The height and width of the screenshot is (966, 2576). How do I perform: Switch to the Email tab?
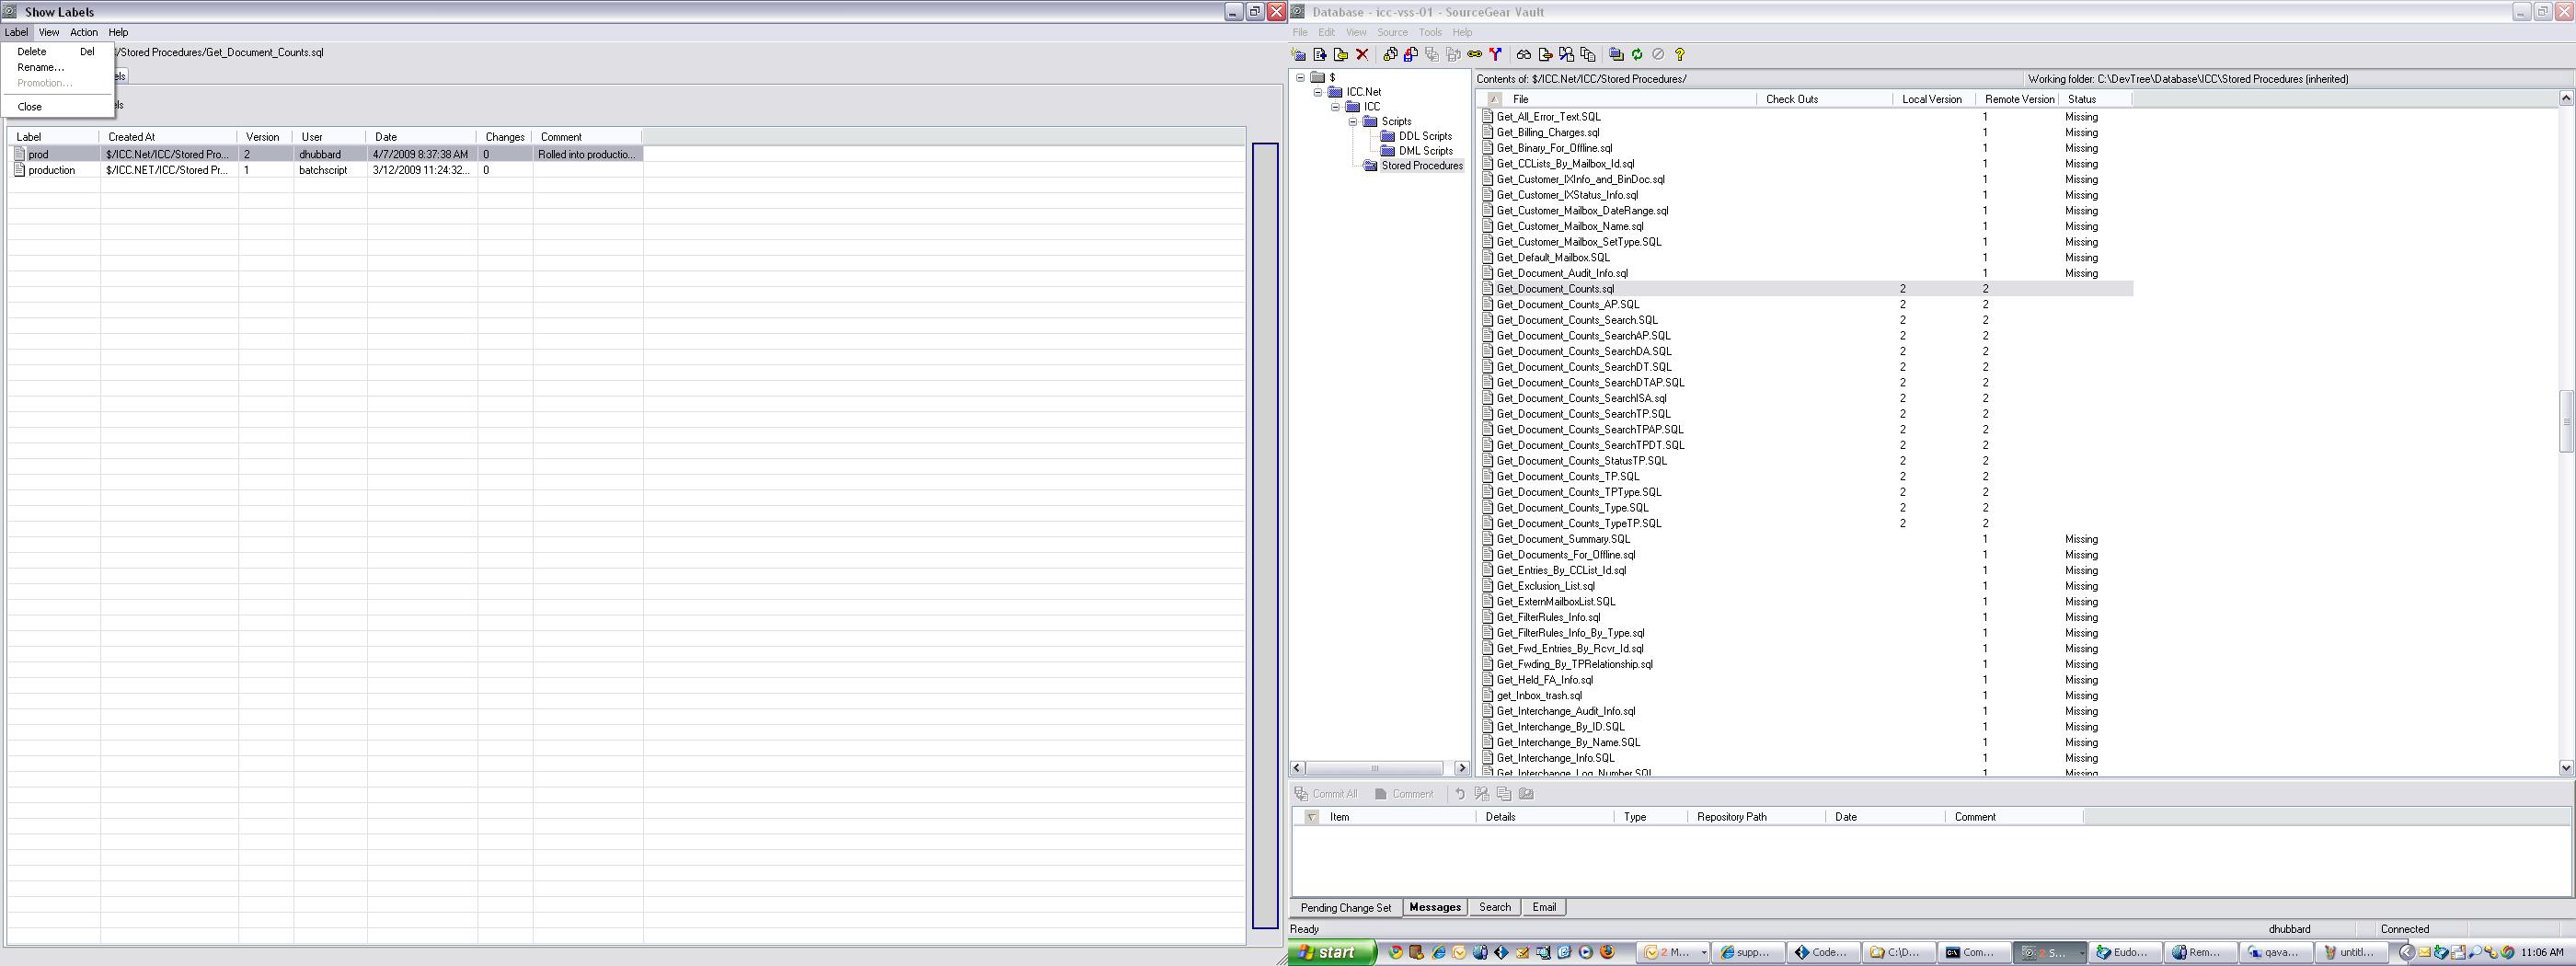click(x=1544, y=908)
